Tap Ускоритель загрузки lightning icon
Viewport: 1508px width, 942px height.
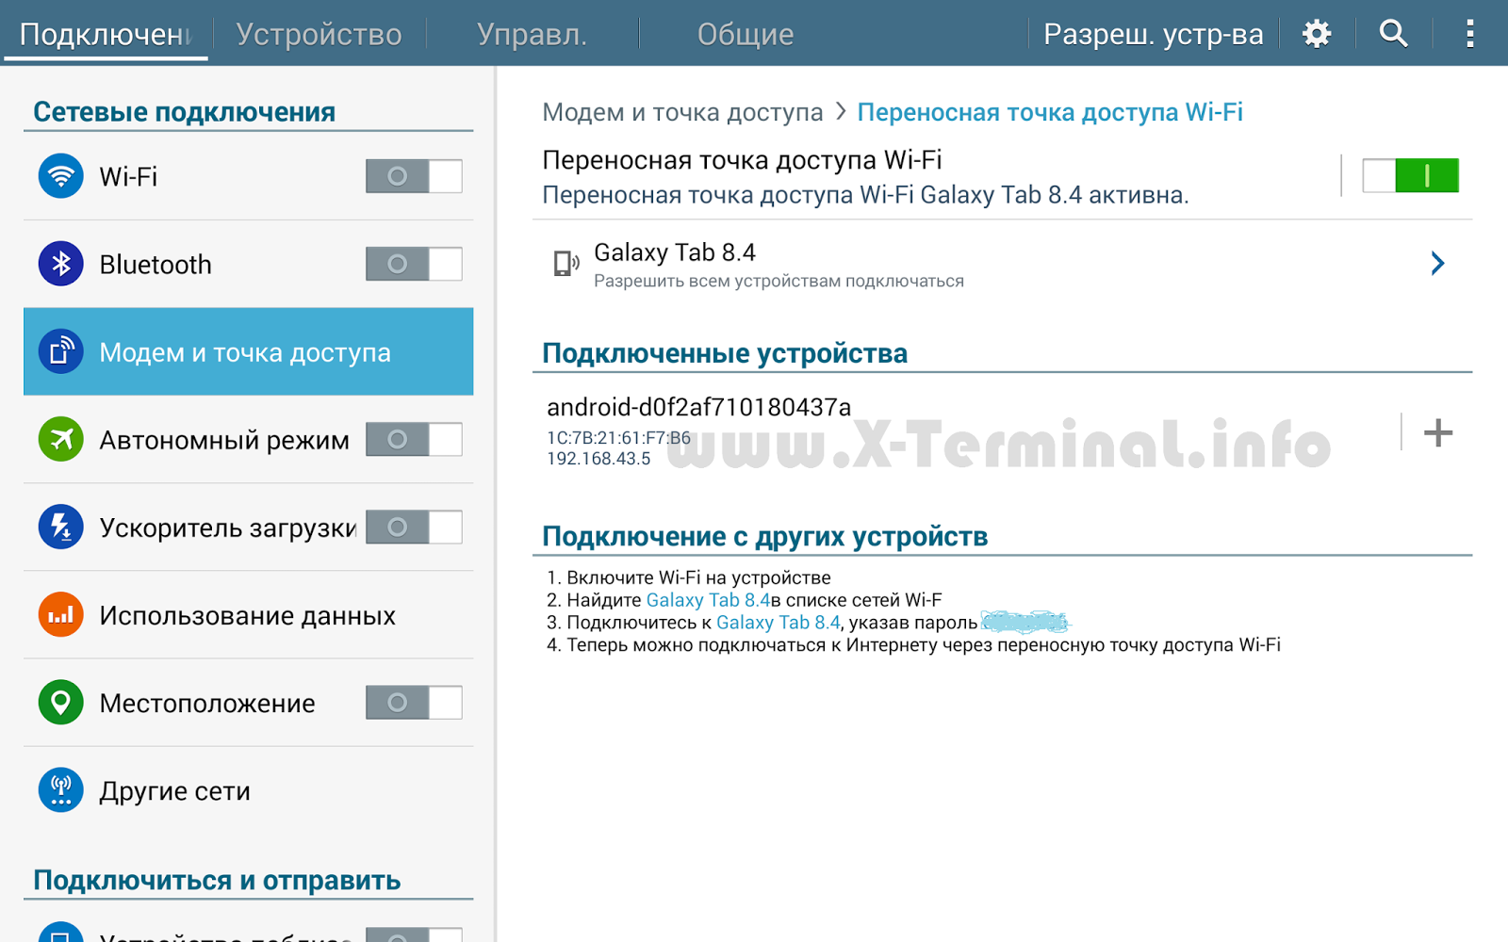click(x=60, y=527)
